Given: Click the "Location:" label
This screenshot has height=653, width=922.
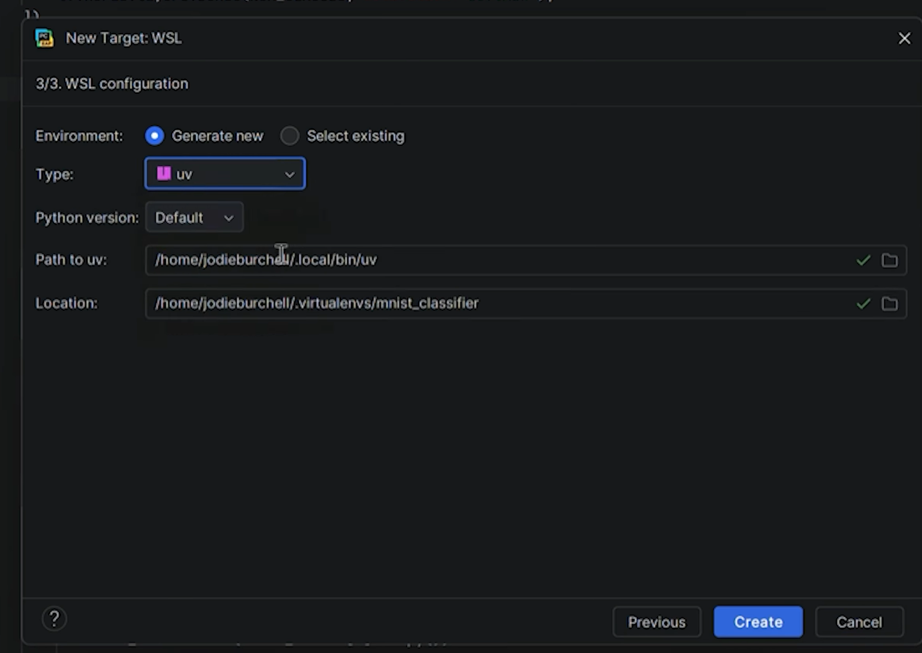Looking at the screenshot, I should point(67,303).
